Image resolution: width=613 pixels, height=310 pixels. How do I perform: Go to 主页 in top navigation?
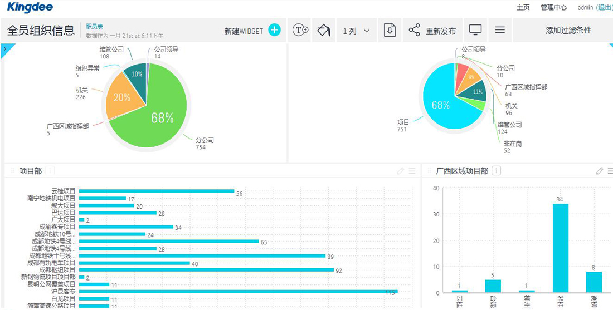(523, 8)
